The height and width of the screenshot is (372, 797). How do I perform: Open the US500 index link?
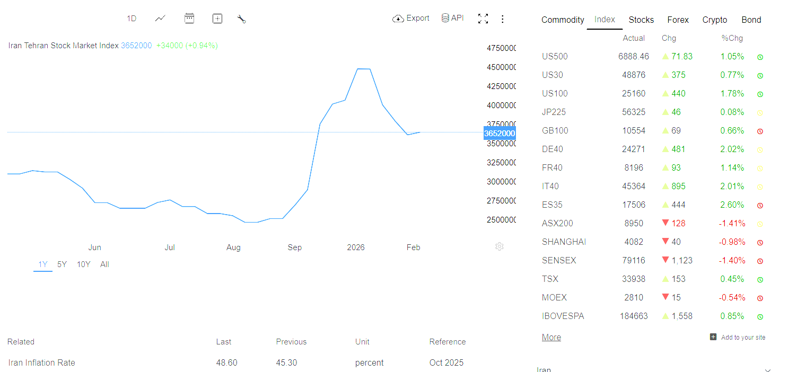[555, 56]
